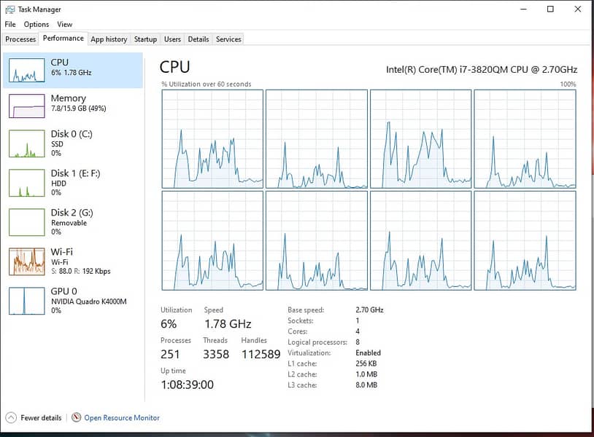Switch to the Processes tab
The height and width of the screenshot is (437, 594).
pos(20,39)
